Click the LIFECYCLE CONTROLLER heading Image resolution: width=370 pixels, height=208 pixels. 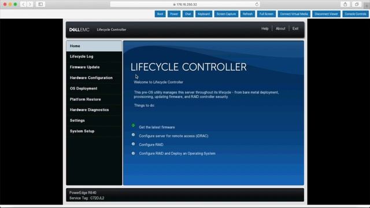point(188,67)
